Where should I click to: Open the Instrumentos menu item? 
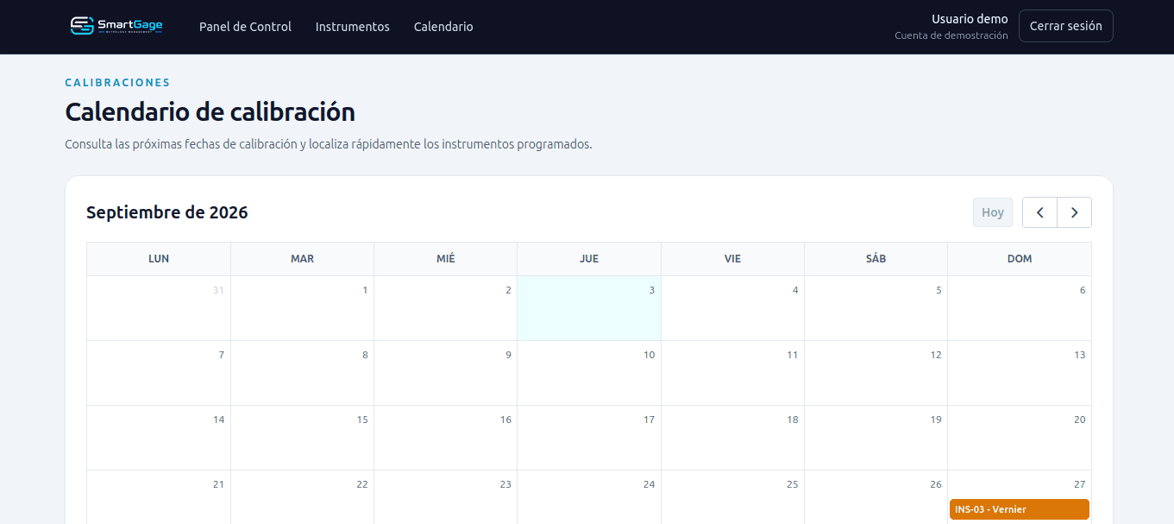pos(352,27)
